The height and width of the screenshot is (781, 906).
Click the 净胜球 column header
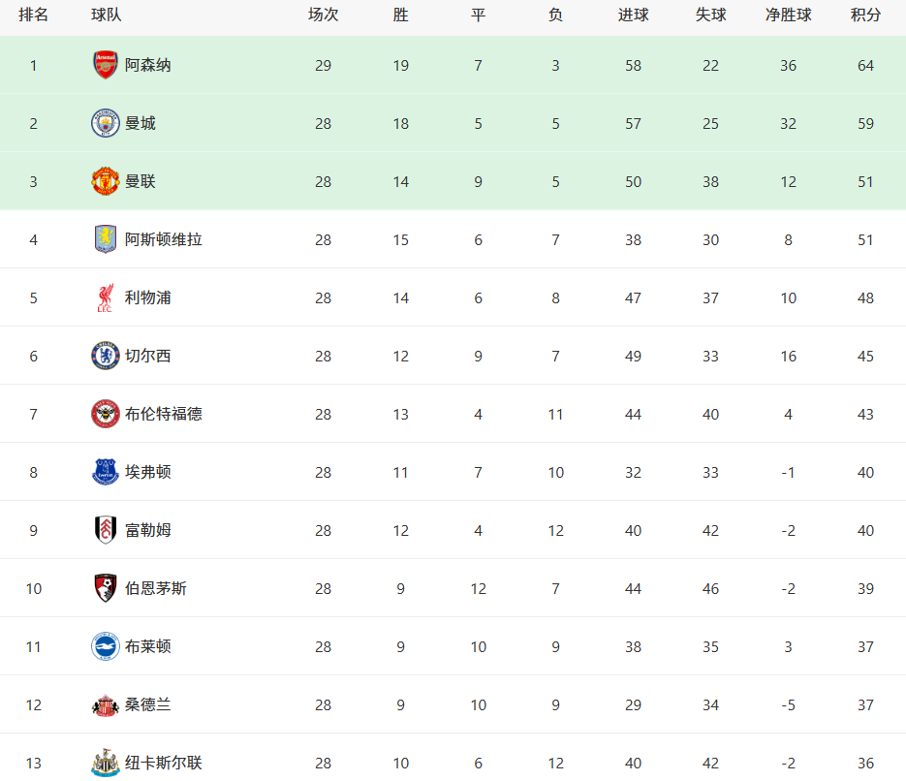click(x=788, y=16)
